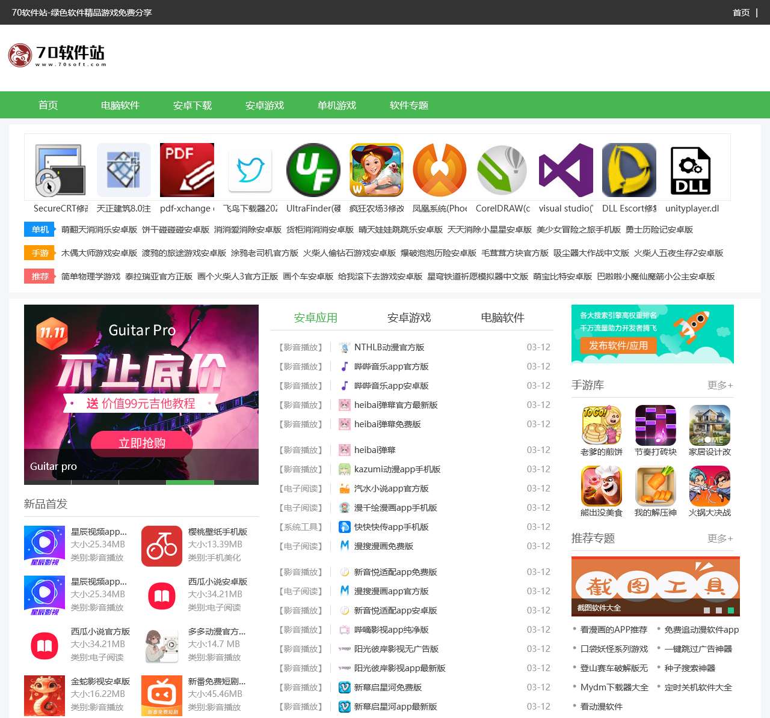Click the 单机 blue category tag
This screenshot has width=770, height=718.
40,230
